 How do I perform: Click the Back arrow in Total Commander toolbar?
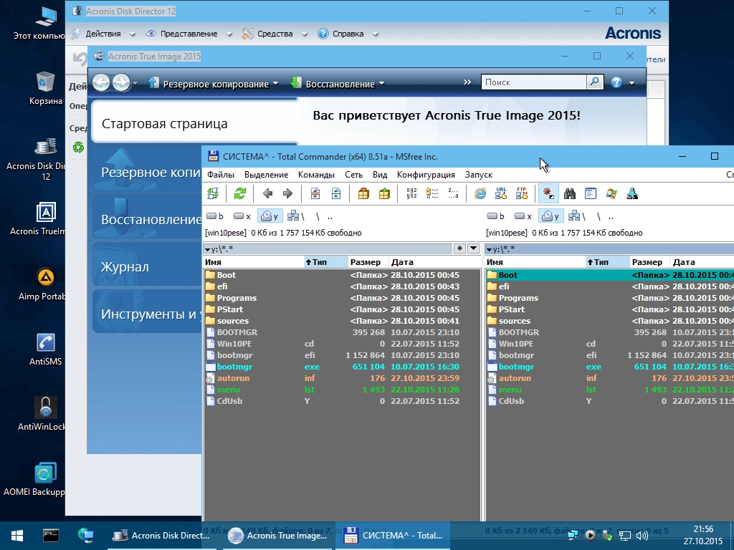[267, 193]
